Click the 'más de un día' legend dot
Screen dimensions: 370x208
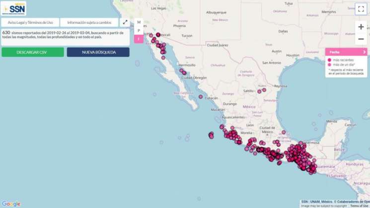(329, 65)
